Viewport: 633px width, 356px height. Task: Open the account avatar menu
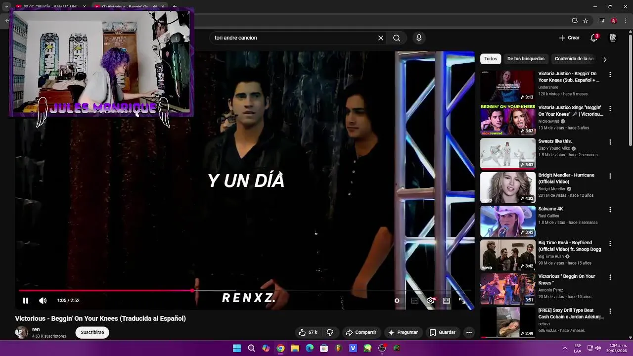click(x=613, y=38)
